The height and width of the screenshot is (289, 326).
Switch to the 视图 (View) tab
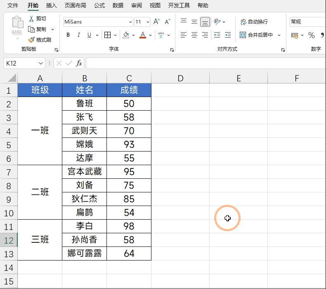coord(155,6)
